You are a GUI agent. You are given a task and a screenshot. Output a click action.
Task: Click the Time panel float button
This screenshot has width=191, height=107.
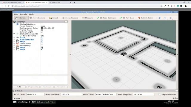pyautogui.click(x=177, y=91)
